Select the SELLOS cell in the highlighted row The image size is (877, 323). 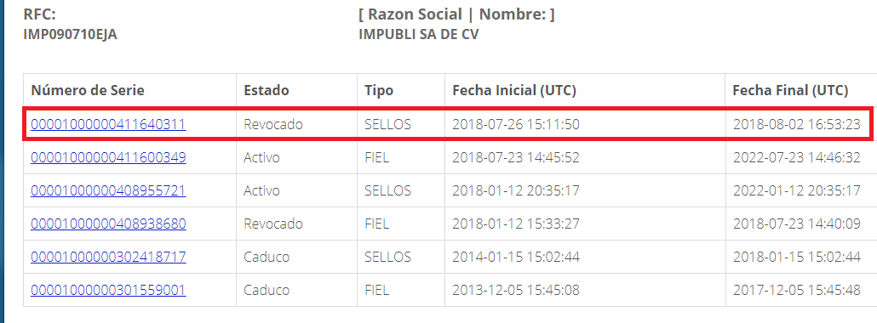tap(387, 124)
